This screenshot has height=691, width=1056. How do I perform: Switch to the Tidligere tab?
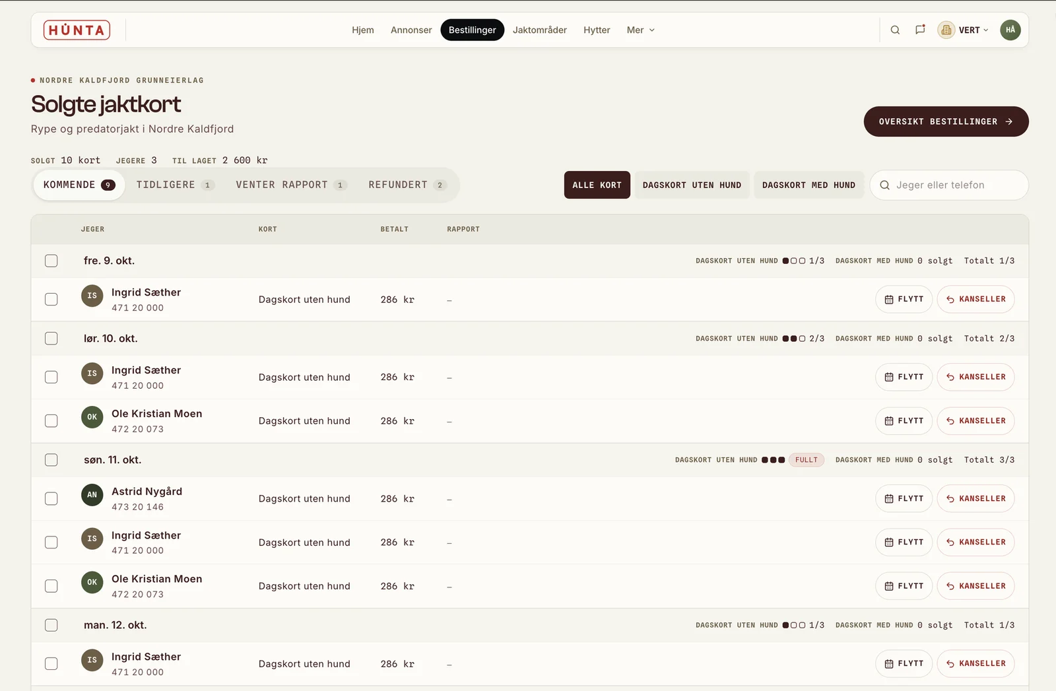click(x=175, y=185)
